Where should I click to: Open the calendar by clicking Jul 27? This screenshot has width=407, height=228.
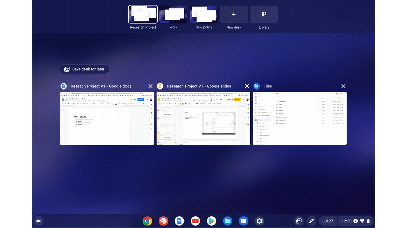pyautogui.click(x=328, y=221)
